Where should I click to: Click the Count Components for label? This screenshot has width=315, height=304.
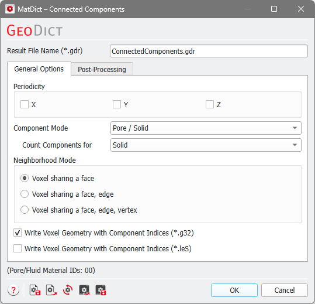click(x=57, y=145)
